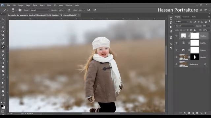Screen dimensions: 211x118
Task: Set the background color swatch
Action: tap(4, 108)
